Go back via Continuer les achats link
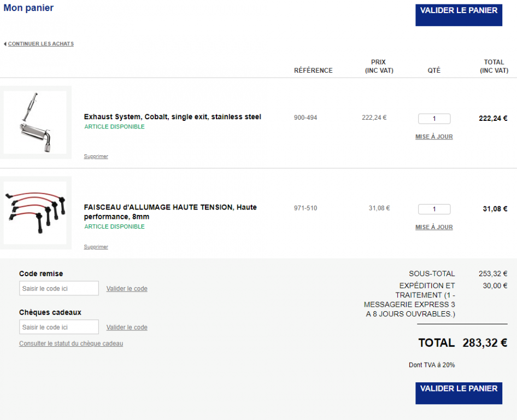This screenshot has width=517, height=420. (x=41, y=44)
